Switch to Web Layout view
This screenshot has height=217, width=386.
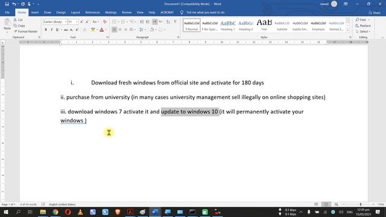(337, 204)
